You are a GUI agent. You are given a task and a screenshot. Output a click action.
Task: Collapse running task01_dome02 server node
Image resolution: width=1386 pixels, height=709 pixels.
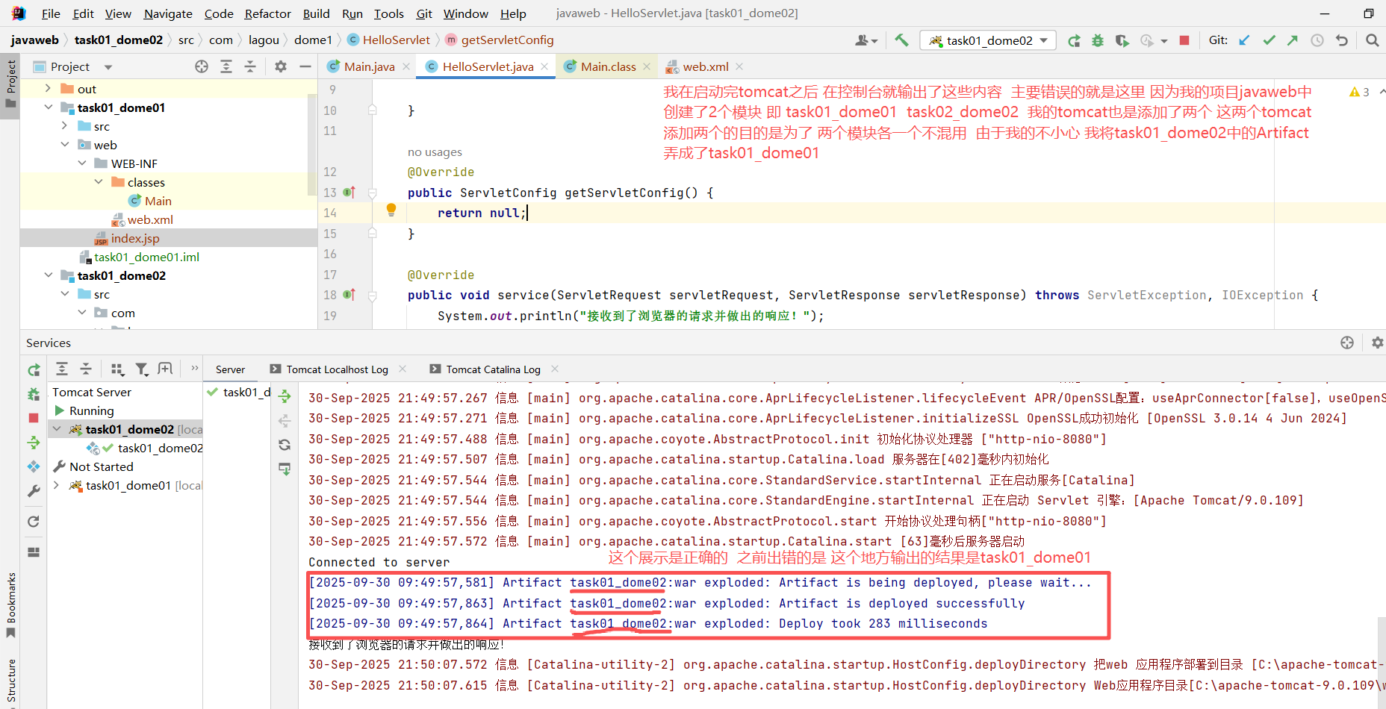[57, 429]
